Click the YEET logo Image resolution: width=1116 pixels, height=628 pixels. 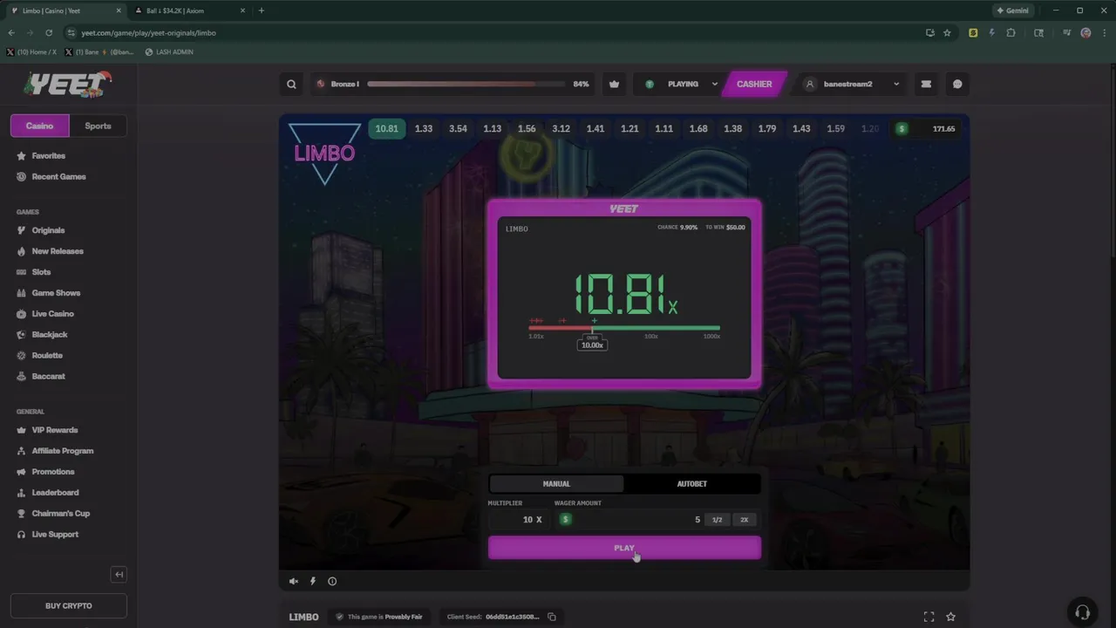[x=68, y=85]
